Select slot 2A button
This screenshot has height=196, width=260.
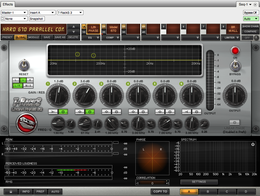point(104,27)
